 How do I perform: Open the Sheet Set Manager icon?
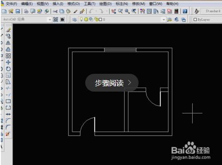click(163, 11)
